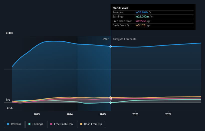Toggle the Earnings legend button
Image resolution: width=205 pixels, height=131 pixels.
pos(36,124)
